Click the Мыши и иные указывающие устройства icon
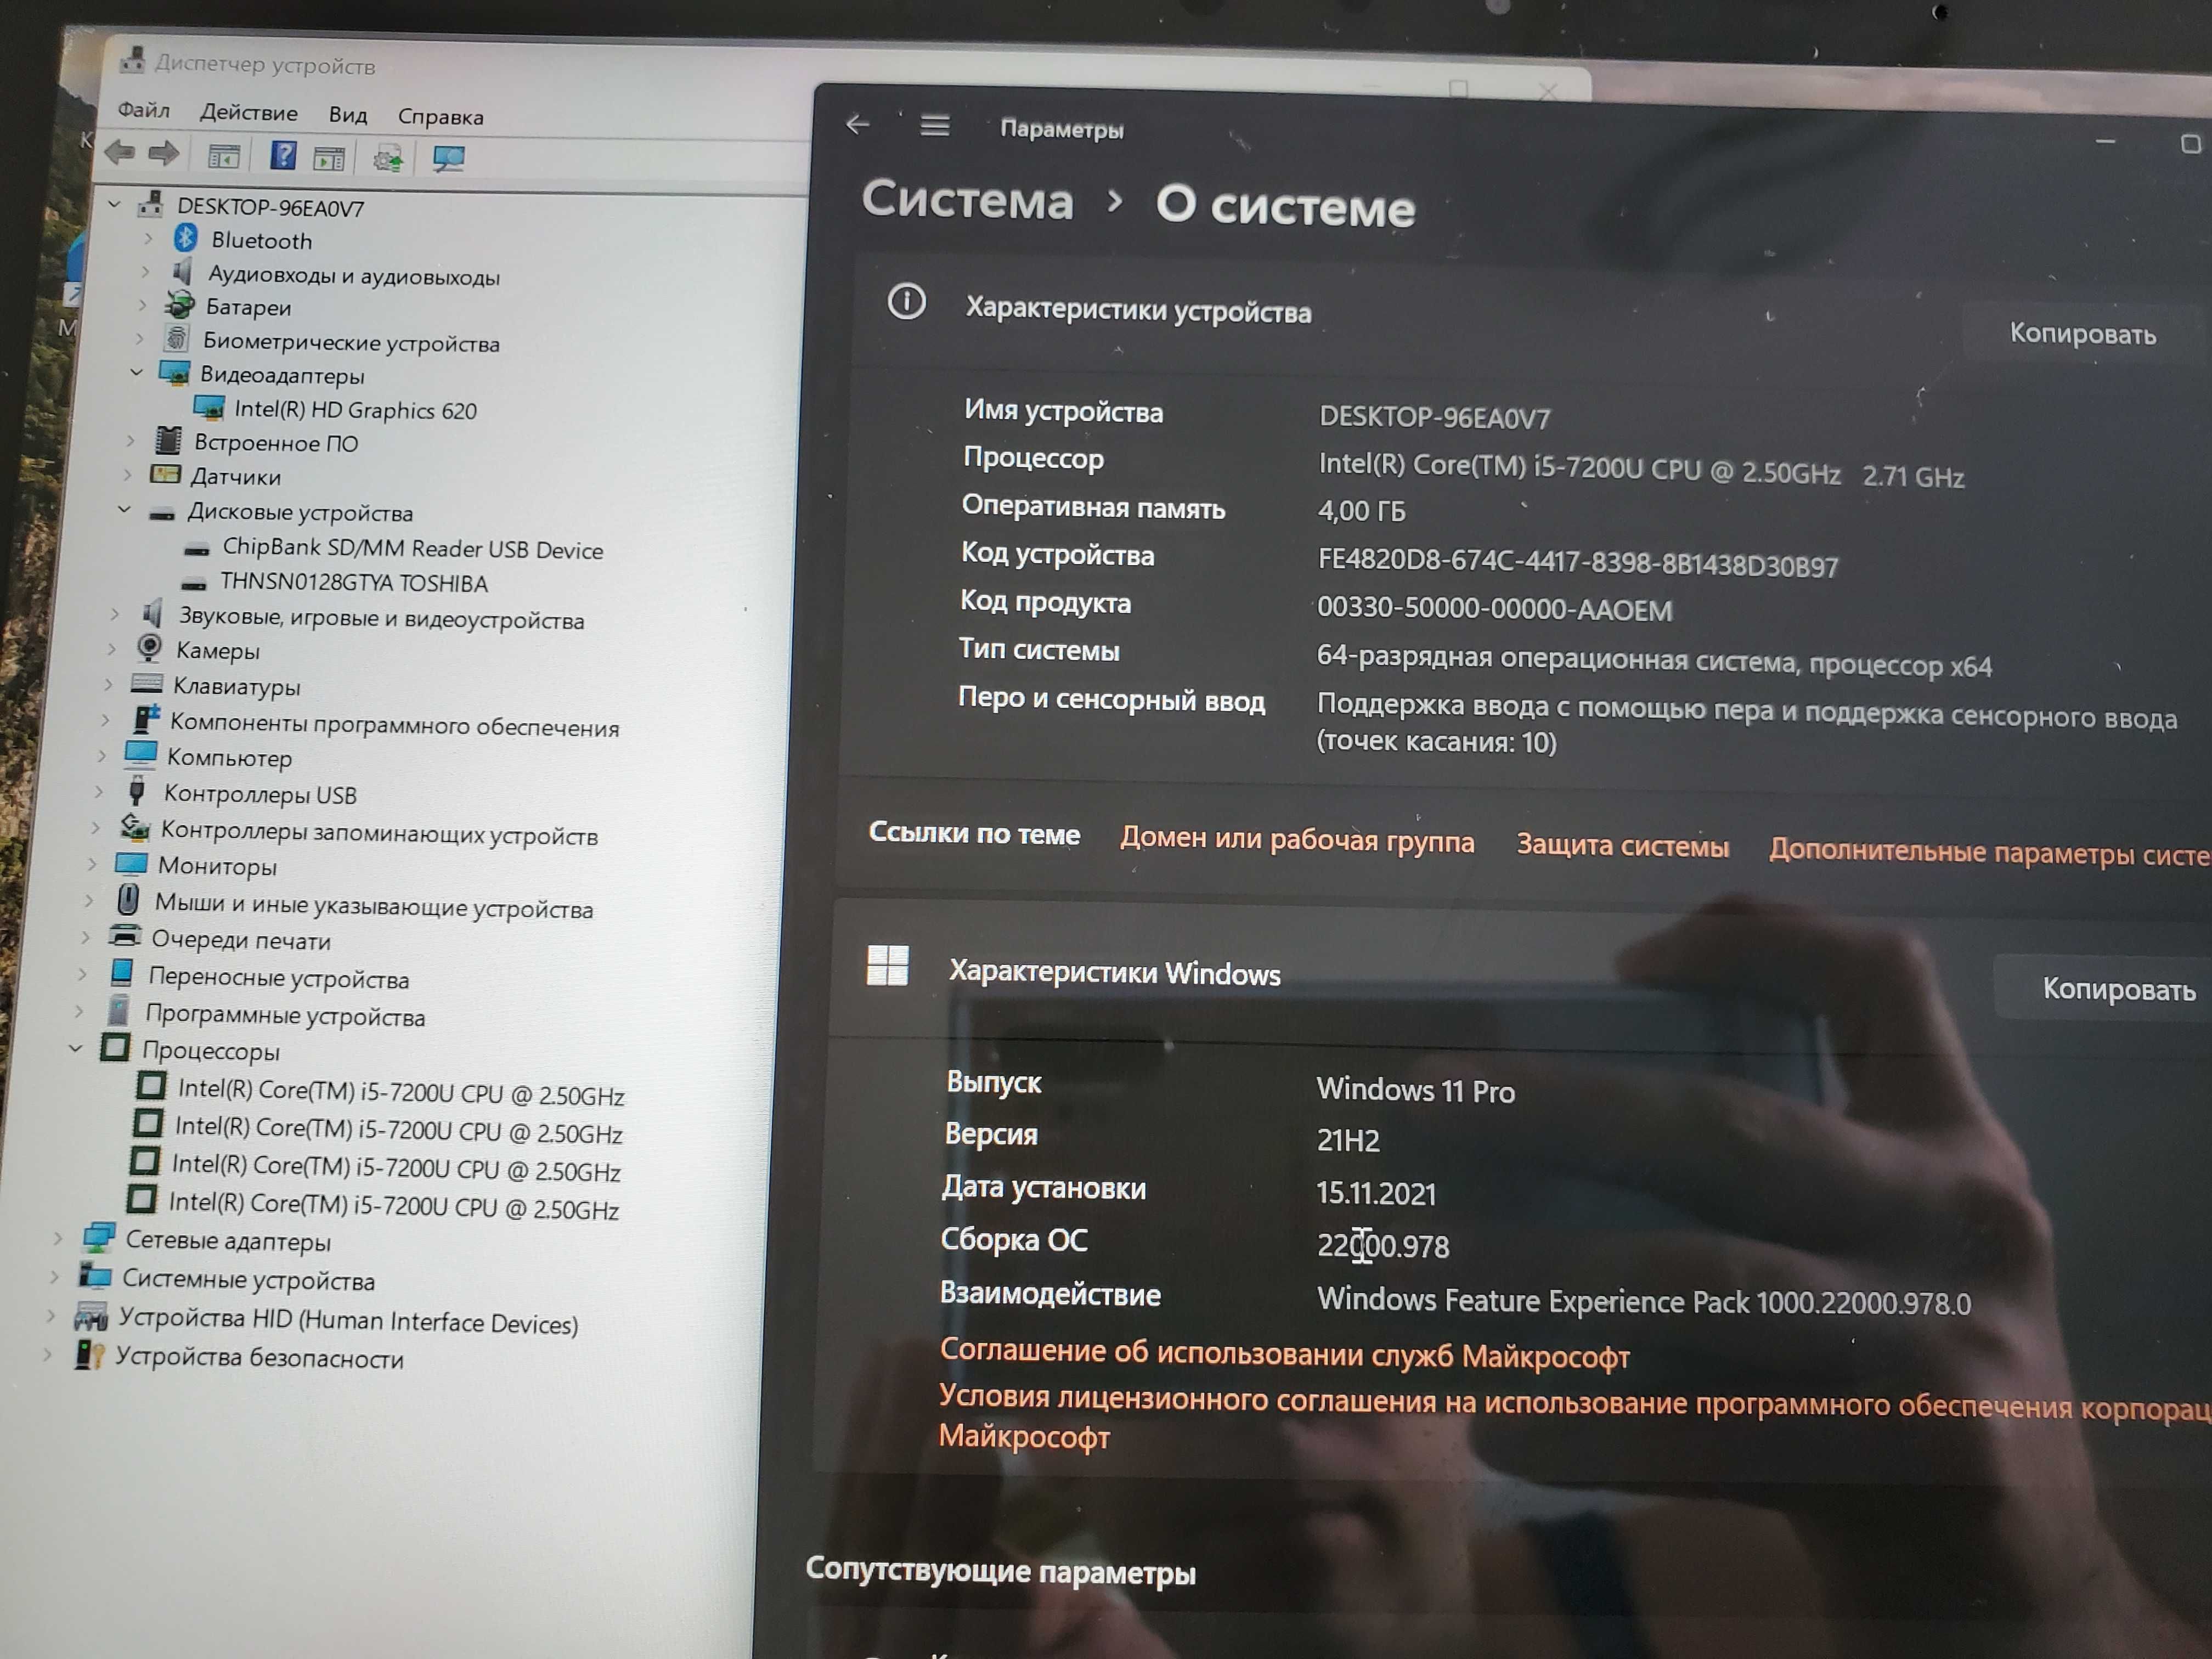This screenshot has width=2212, height=1659. click(x=128, y=899)
